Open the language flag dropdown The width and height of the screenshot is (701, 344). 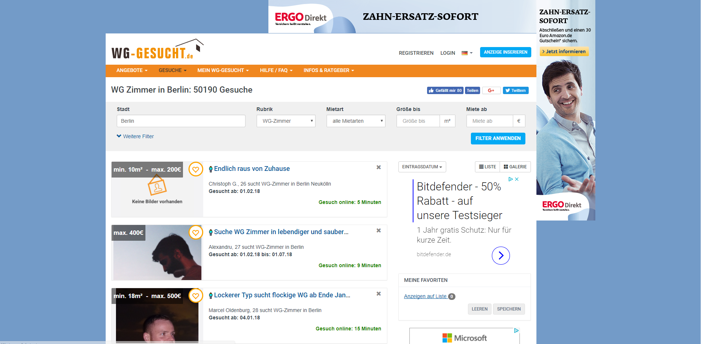(467, 53)
